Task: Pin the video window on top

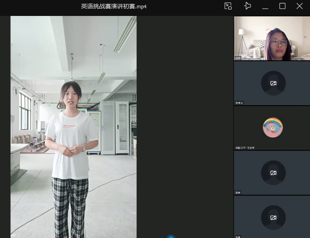Action: click(247, 6)
